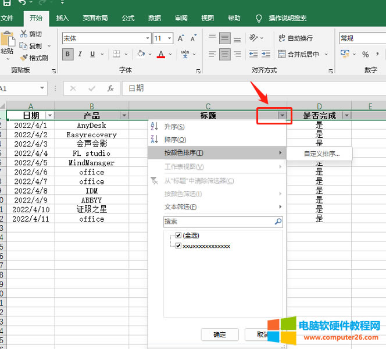Click the search magnifier icon in filter box
The height and width of the screenshot is (349, 386).
click(x=278, y=222)
